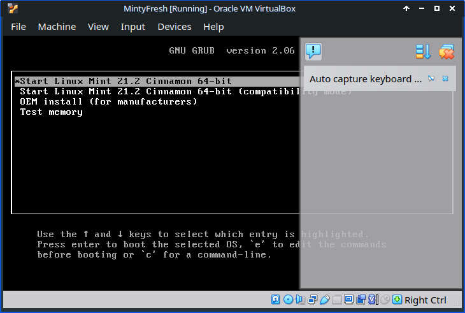Select OEM install (for manufacturers) entry
Screen dimensions: 465x313
click(108, 102)
